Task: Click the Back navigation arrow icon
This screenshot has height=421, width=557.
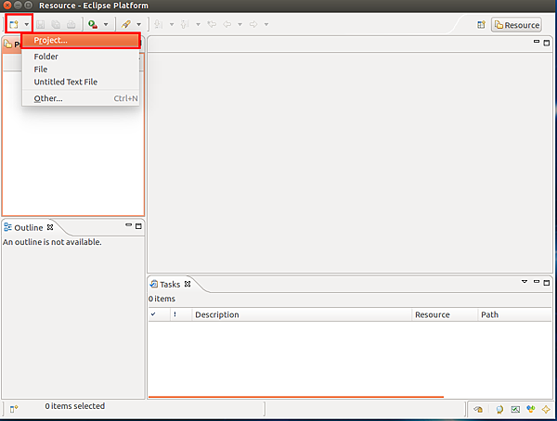Action: [x=227, y=24]
